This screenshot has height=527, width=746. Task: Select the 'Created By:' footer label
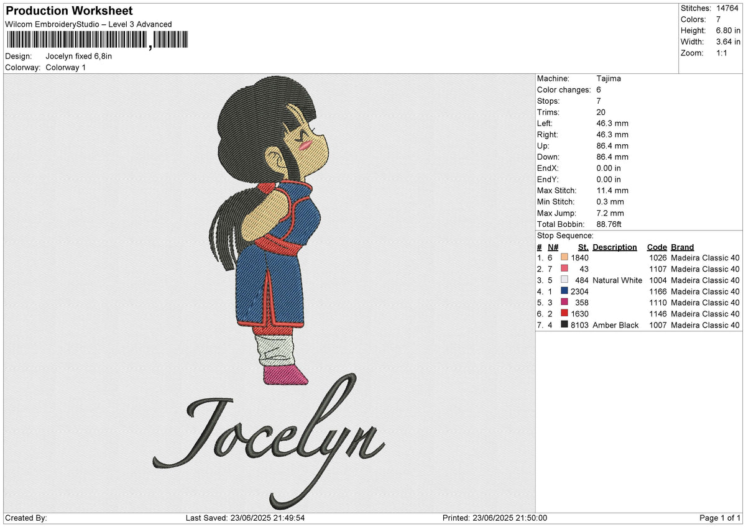point(25,518)
